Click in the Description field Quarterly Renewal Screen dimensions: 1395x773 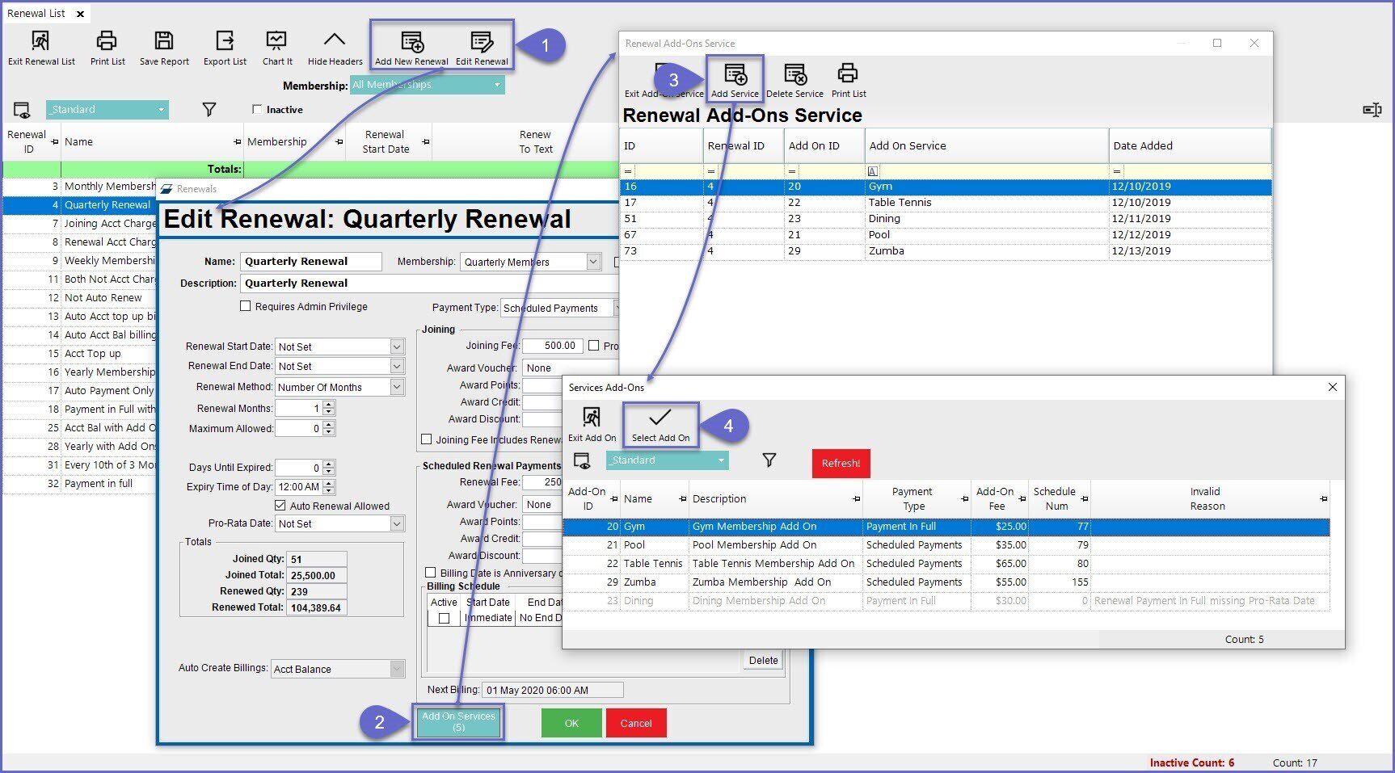[428, 284]
